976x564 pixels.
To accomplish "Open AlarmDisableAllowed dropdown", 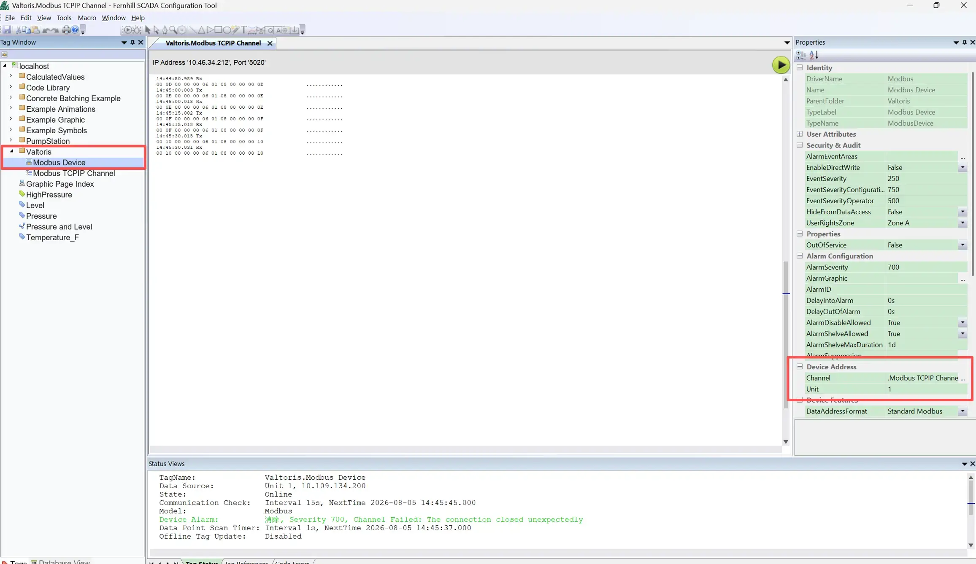I will tap(962, 322).
